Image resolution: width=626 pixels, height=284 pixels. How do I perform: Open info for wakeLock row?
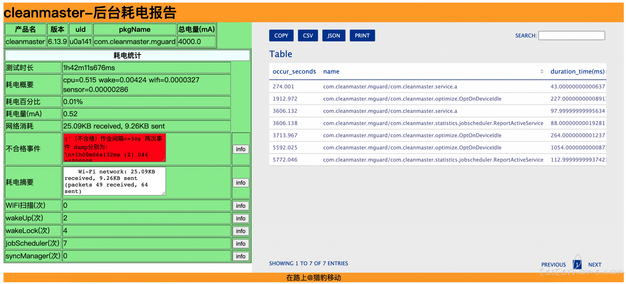click(x=241, y=231)
